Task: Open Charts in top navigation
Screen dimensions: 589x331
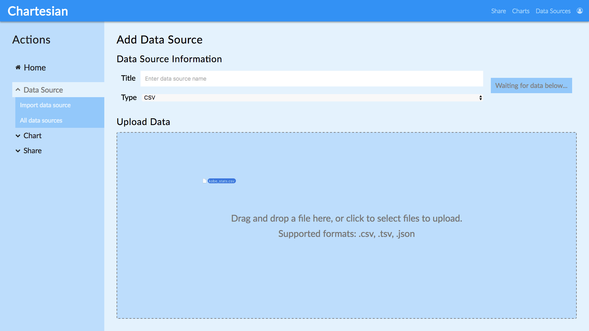Action: point(521,11)
